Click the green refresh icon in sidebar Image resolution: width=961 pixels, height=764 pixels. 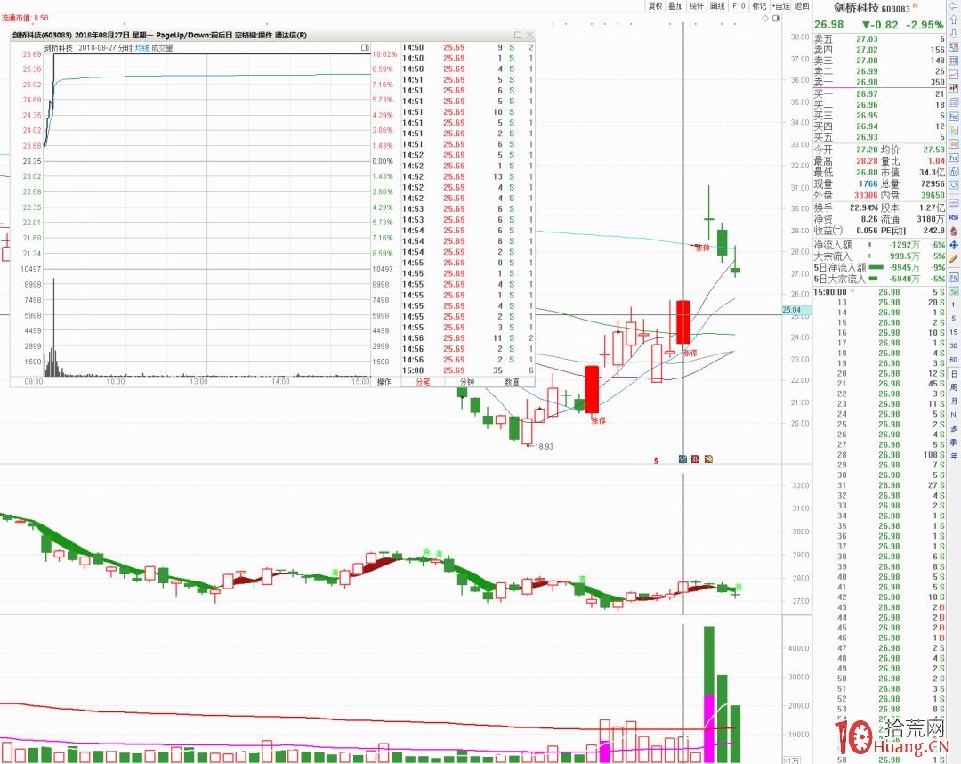[x=954, y=290]
